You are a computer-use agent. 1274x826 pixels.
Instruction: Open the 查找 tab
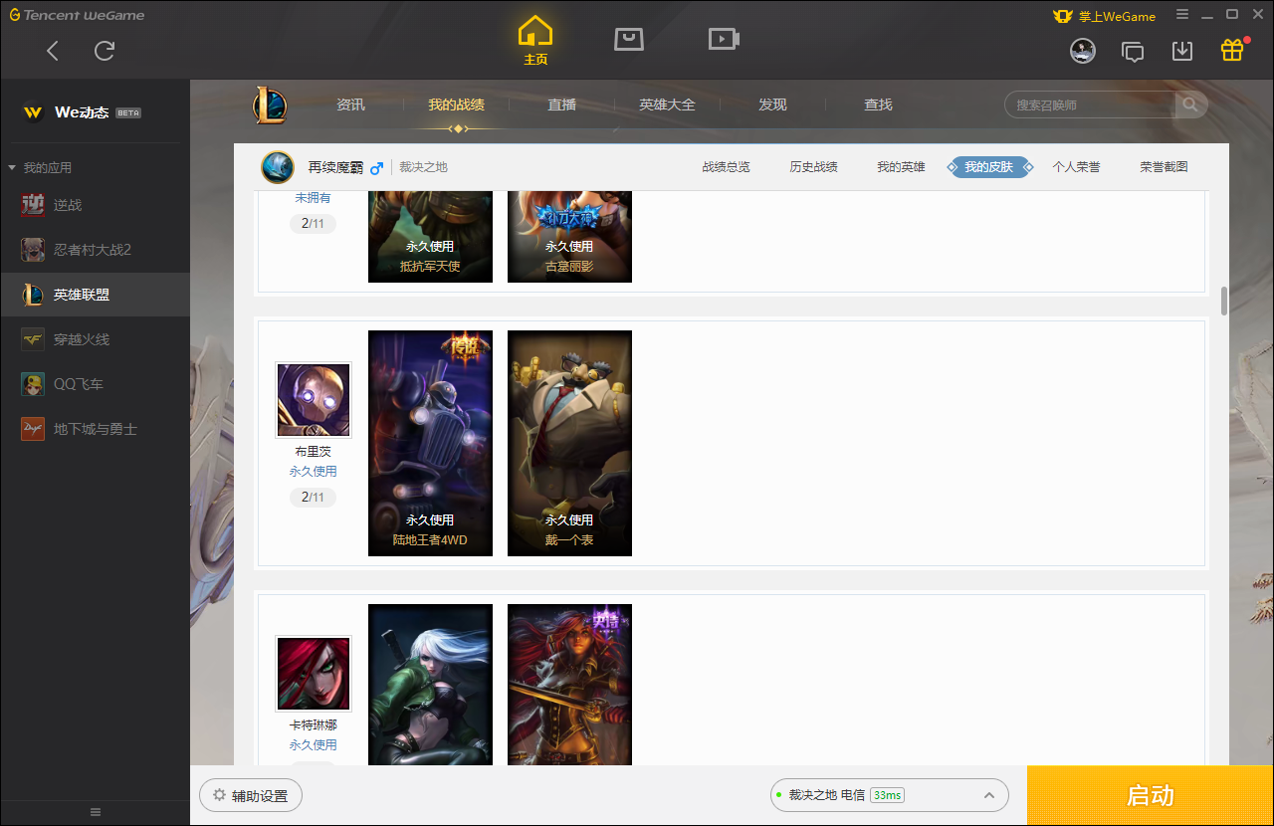[878, 104]
